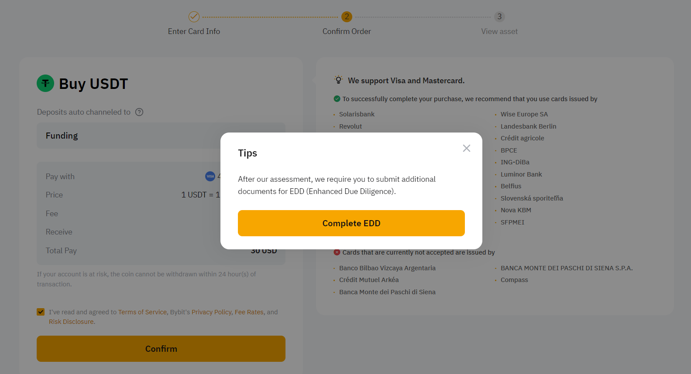Image resolution: width=691 pixels, height=374 pixels.
Task: Open the Funding account selector
Action: [x=161, y=136]
